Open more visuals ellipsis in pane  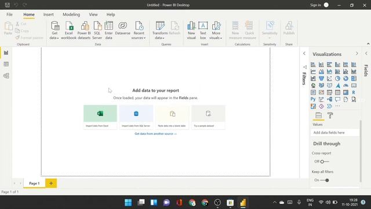pos(337,106)
